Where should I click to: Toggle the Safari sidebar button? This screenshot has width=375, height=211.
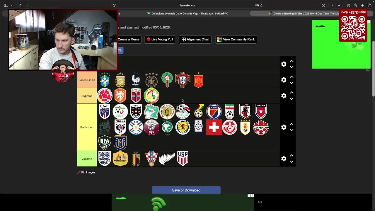6,5
